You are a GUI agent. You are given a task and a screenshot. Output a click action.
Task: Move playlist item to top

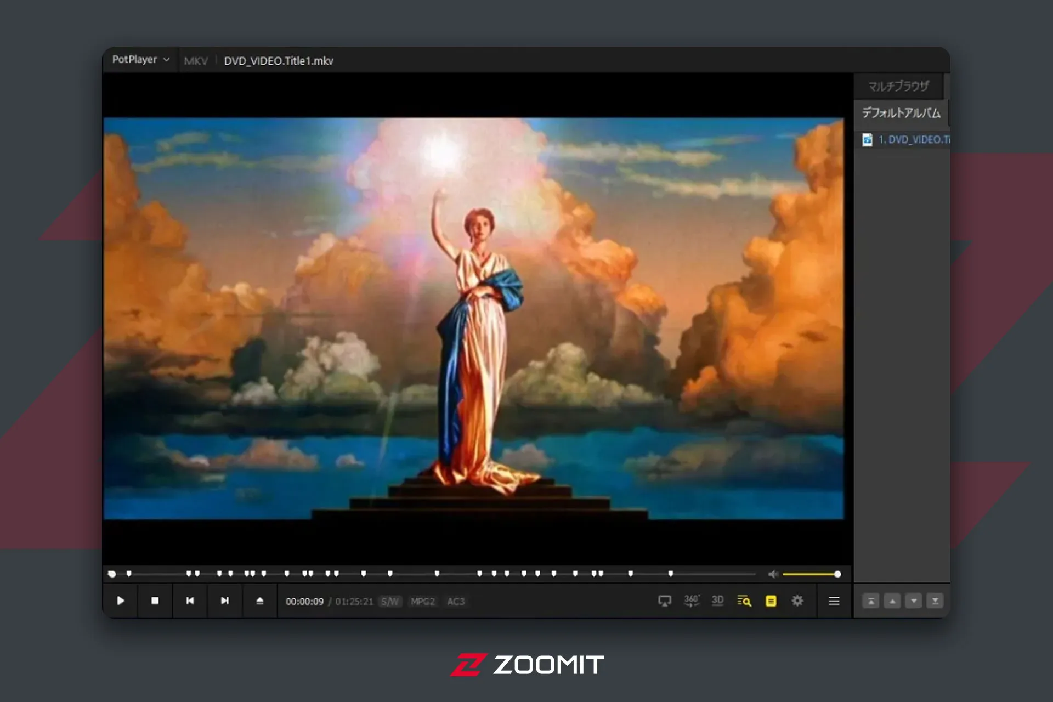pyautogui.click(x=870, y=601)
